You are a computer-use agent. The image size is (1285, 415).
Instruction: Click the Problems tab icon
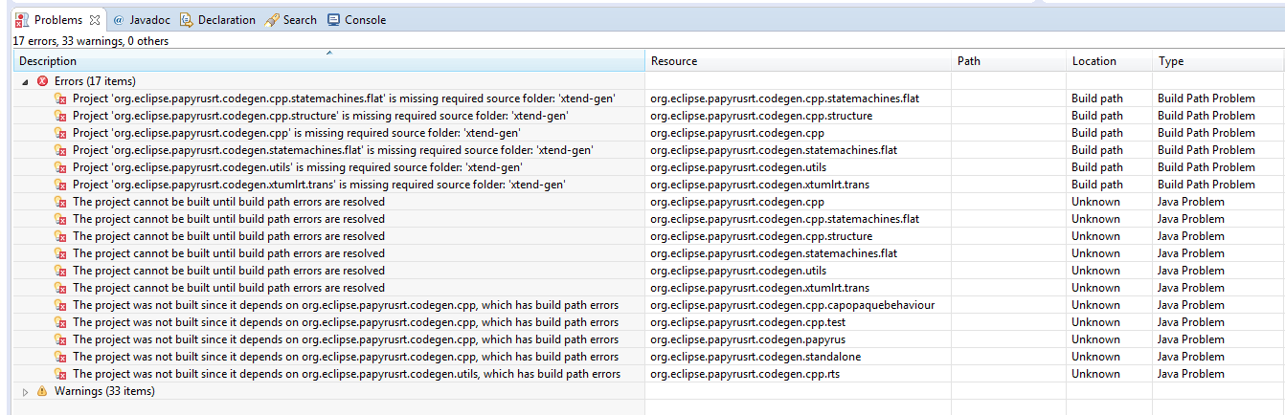[x=22, y=20]
